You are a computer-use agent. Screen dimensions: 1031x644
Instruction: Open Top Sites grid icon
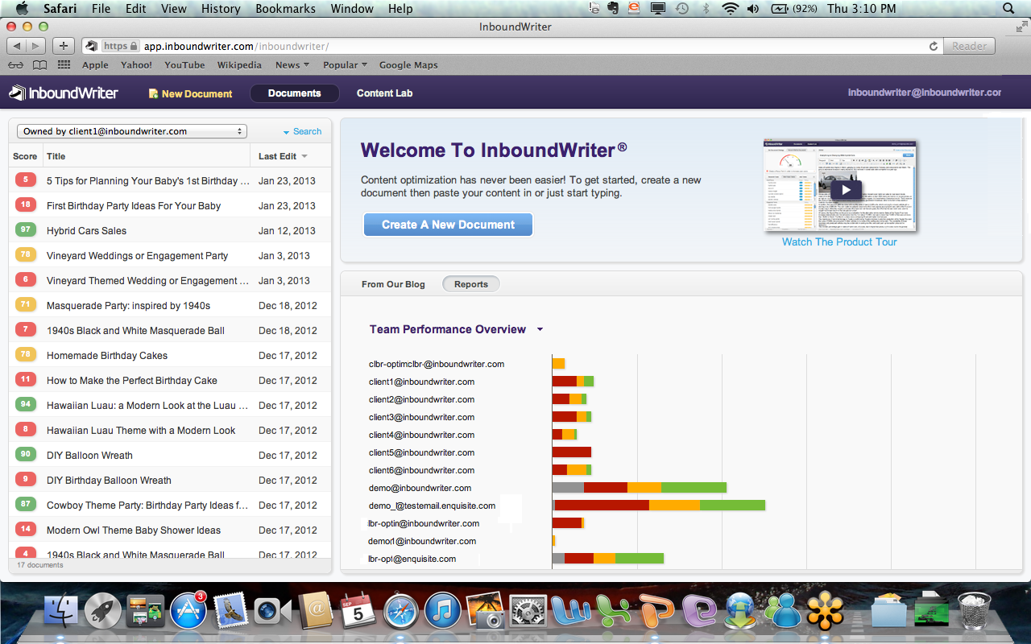click(64, 65)
